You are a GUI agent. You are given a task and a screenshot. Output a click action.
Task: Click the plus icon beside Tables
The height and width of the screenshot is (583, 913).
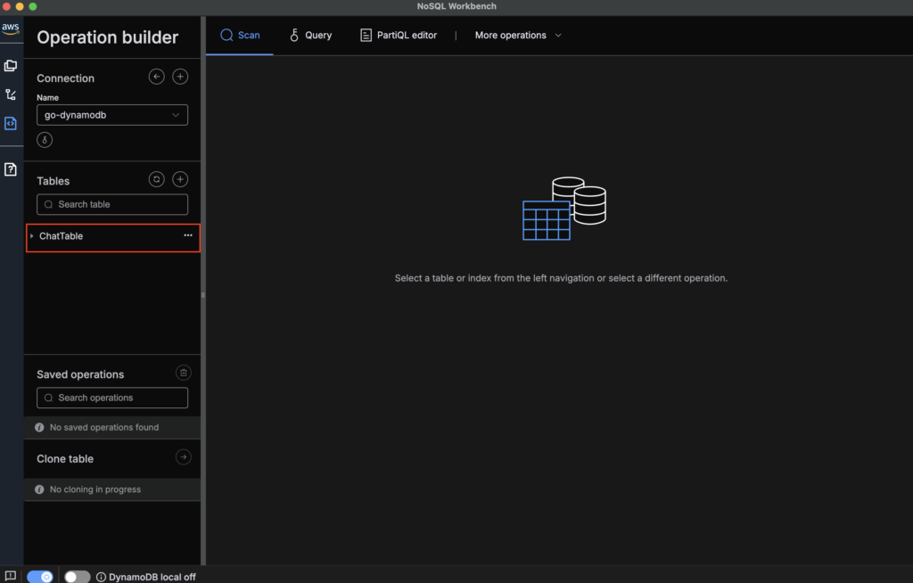(x=180, y=180)
